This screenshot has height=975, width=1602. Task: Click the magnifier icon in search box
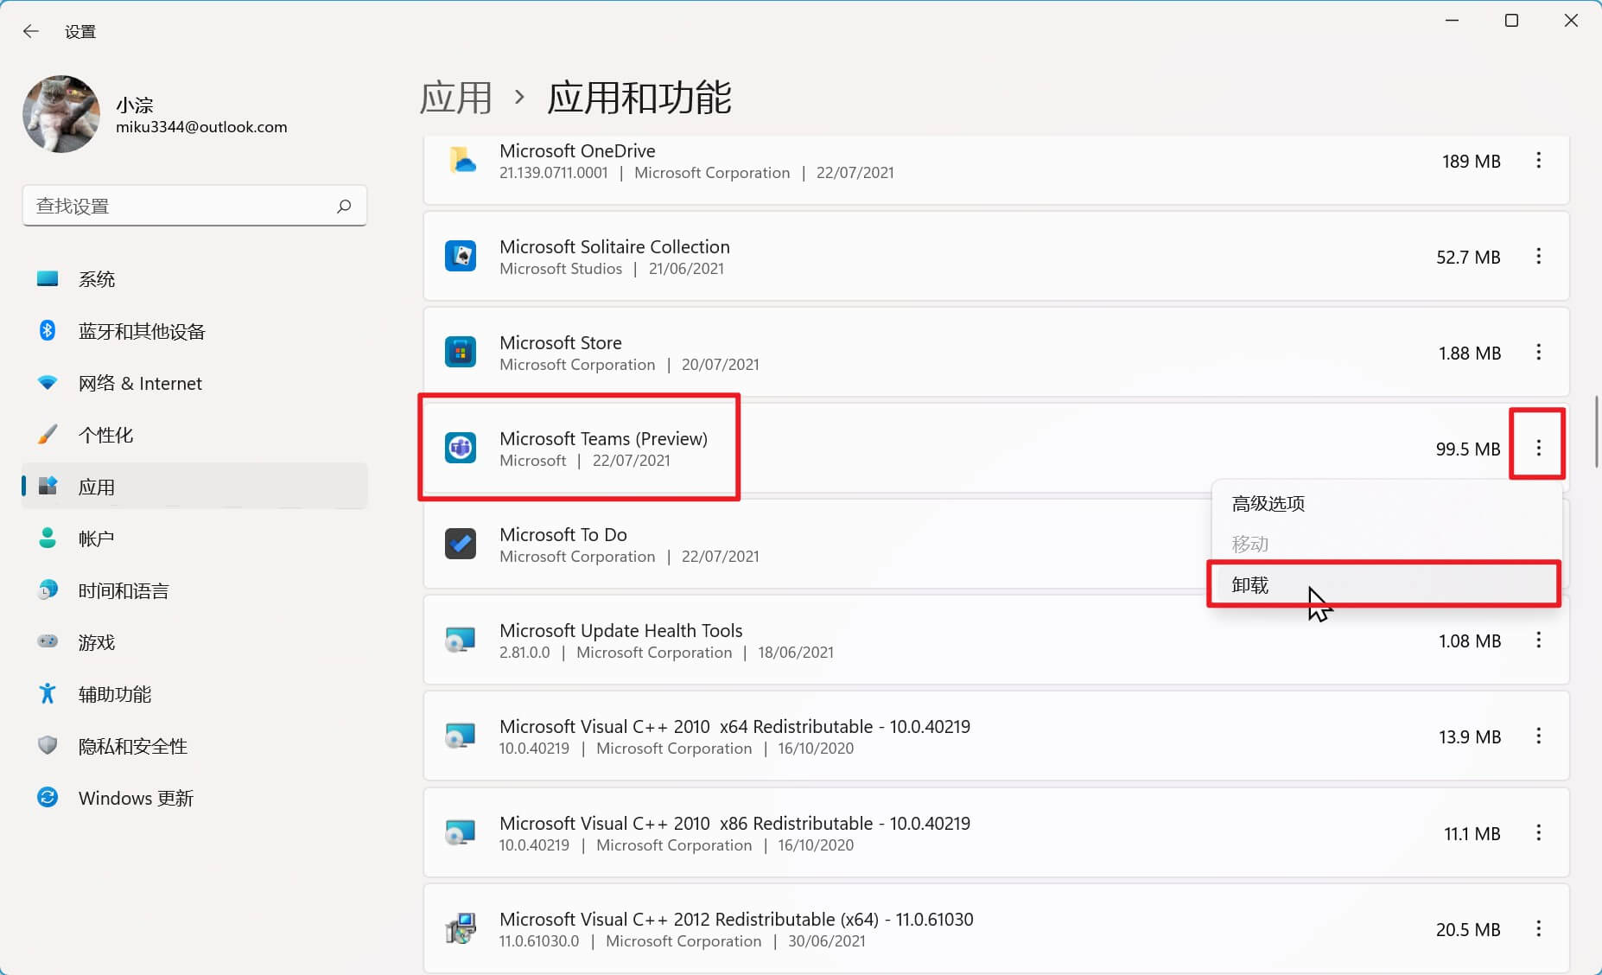(x=343, y=206)
